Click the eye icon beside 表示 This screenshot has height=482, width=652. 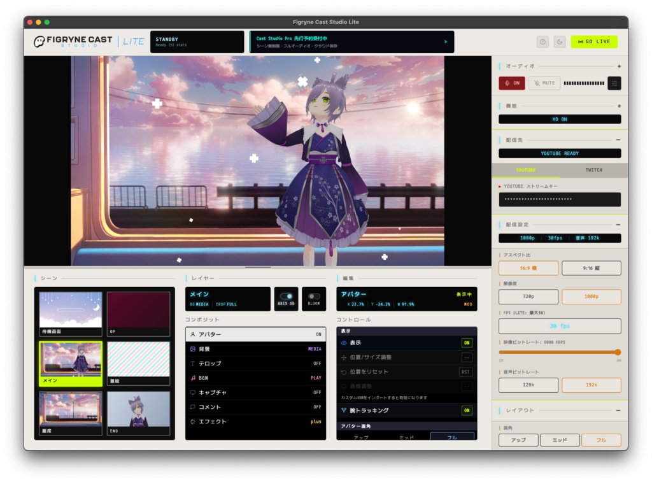coord(344,343)
